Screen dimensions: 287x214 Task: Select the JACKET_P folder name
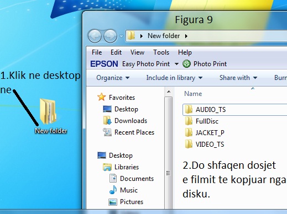tap(210, 133)
